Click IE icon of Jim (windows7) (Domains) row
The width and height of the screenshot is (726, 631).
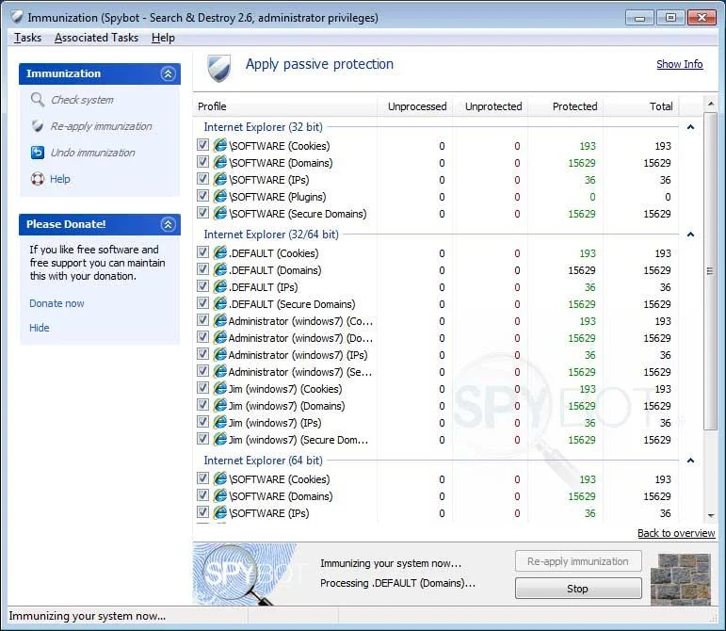pos(220,406)
